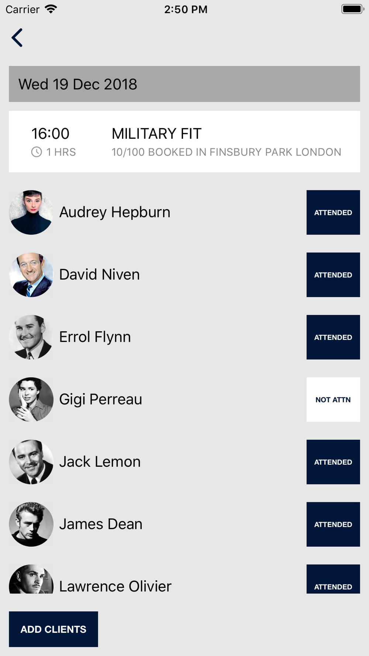
Task: Tap David Niven's avatar
Action: [x=31, y=275]
